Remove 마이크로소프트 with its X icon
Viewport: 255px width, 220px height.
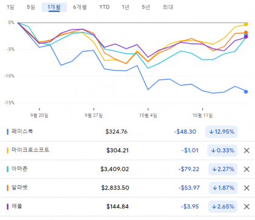point(246,151)
